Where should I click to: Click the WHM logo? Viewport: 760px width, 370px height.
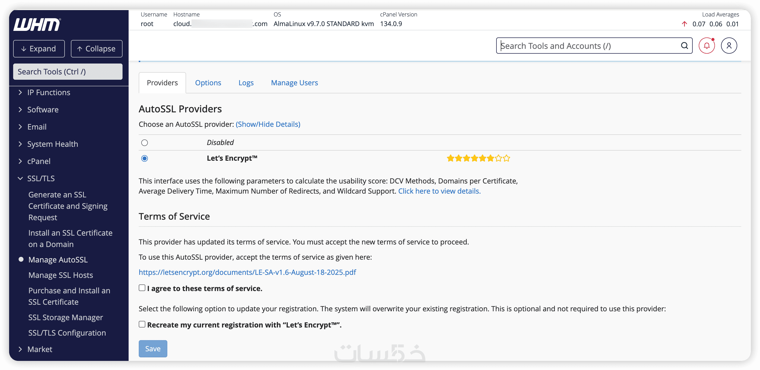pyautogui.click(x=37, y=25)
